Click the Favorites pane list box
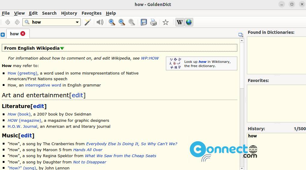This screenshot has height=170, width=306. [276, 103]
